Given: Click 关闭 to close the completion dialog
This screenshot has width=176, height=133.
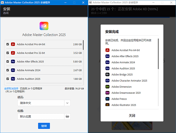Looking at the screenshot, I should pyautogui.click(x=132, y=116).
